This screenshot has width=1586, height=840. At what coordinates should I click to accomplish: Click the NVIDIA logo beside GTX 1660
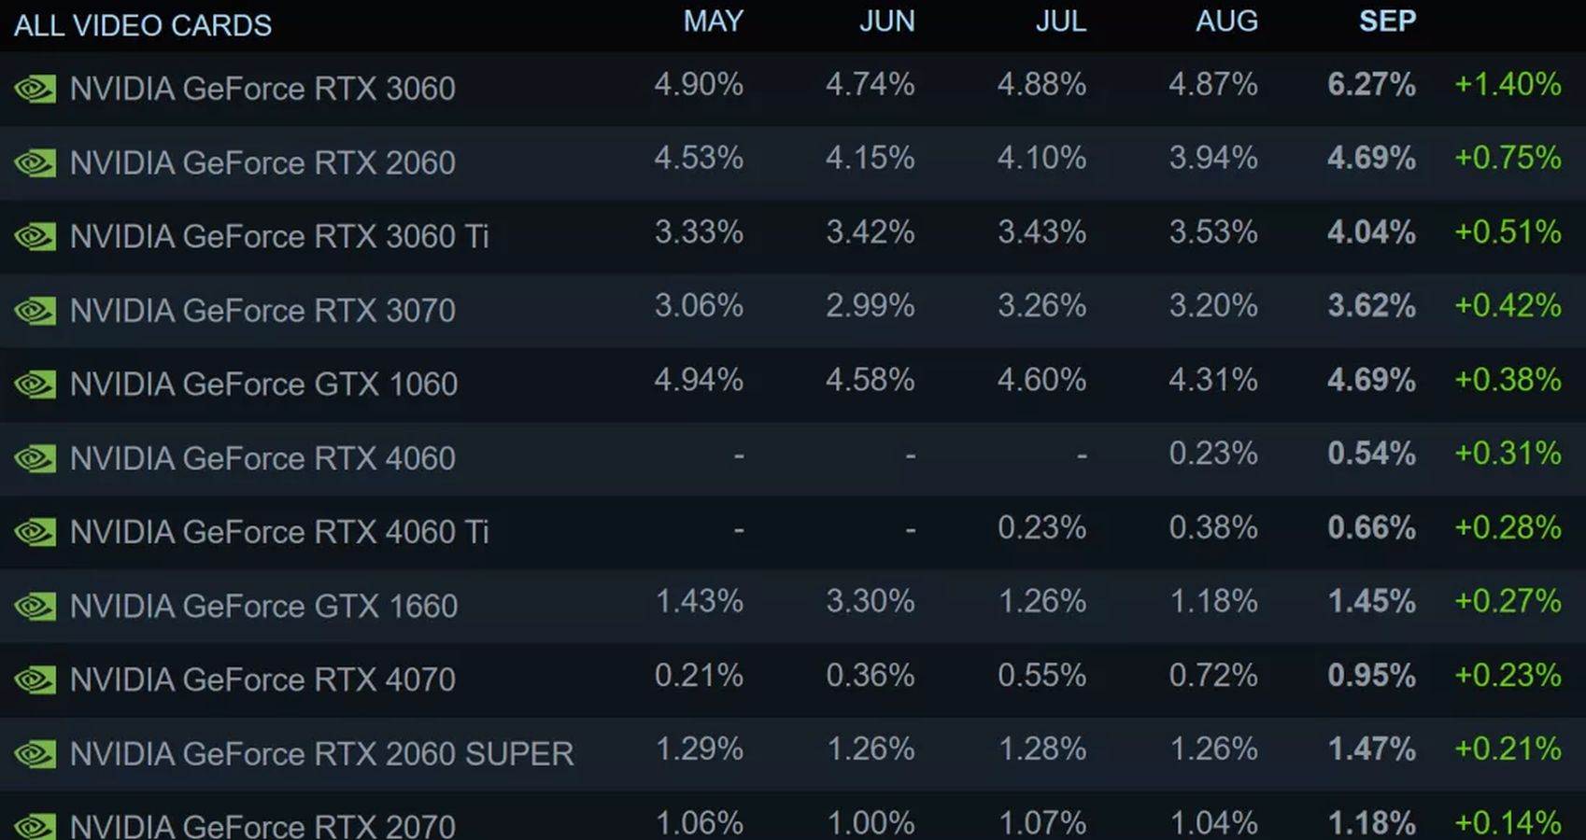pyautogui.click(x=35, y=607)
